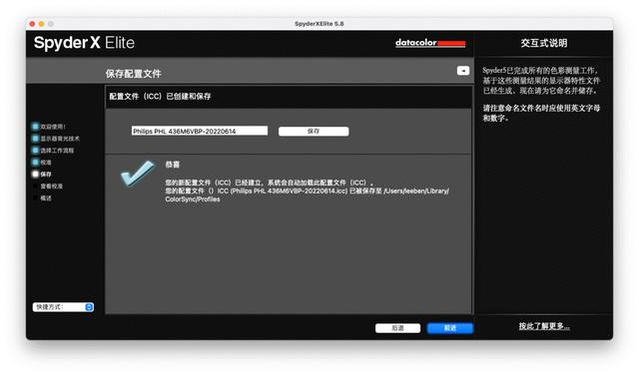This screenshot has width=639, height=374.
Task: Go to 查看校准 step in sidebar
Action: [x=51, y=186]
